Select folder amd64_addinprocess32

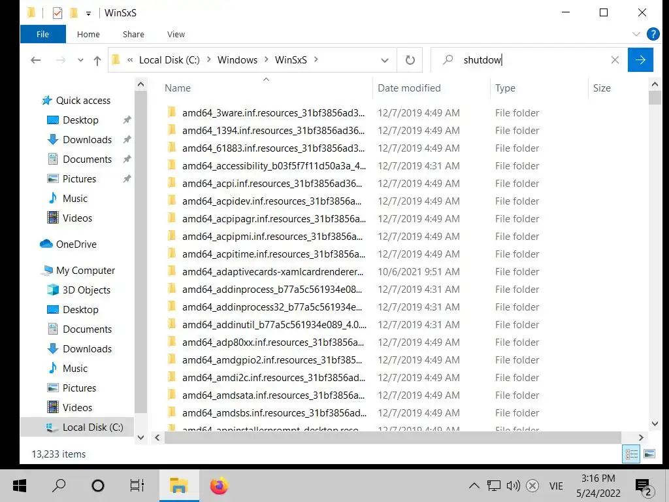[x=272, y=307]
